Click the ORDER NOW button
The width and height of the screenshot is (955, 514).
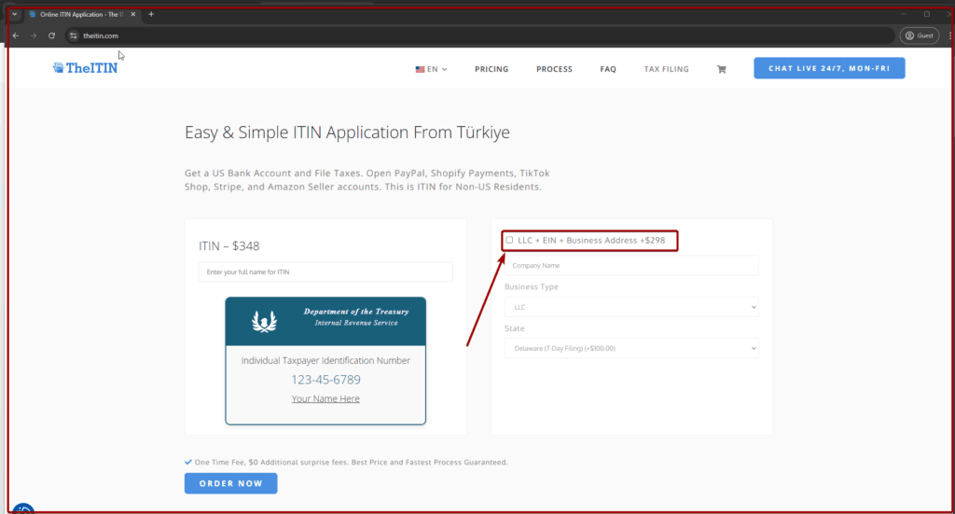(231, 483)
